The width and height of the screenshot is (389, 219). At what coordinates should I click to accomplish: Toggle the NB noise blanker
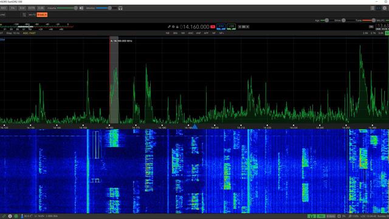click(x=168, y=33)
